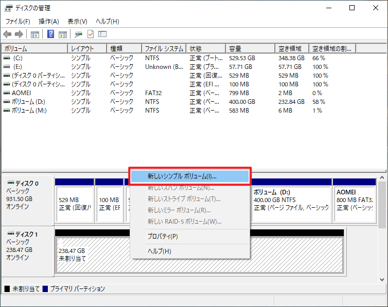Click ヘルプ(H) in the context menu
The height and width of the screenshot is (307, 388).
click(160, 251)
